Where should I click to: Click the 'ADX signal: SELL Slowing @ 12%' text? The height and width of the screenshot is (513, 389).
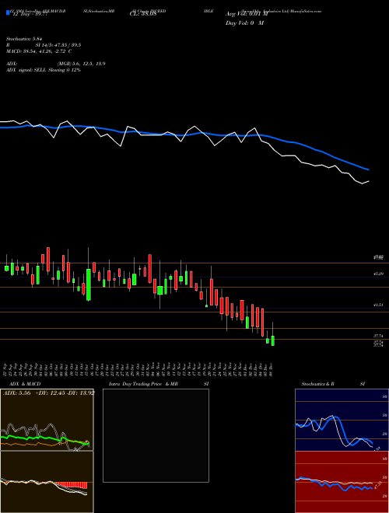[x=44, y=70]
